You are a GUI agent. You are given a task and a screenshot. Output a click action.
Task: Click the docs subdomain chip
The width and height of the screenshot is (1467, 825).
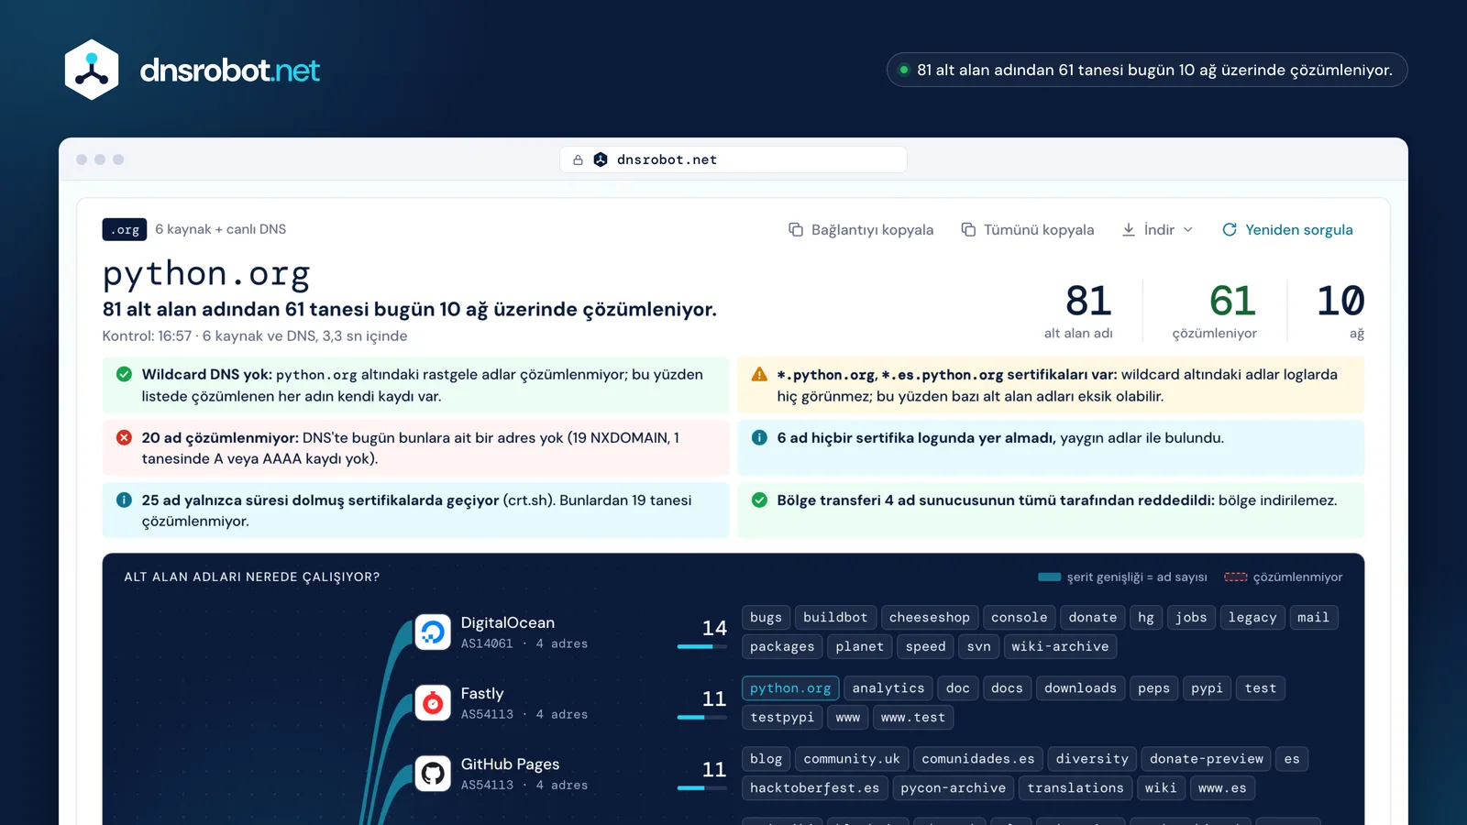click(1007, 688)
